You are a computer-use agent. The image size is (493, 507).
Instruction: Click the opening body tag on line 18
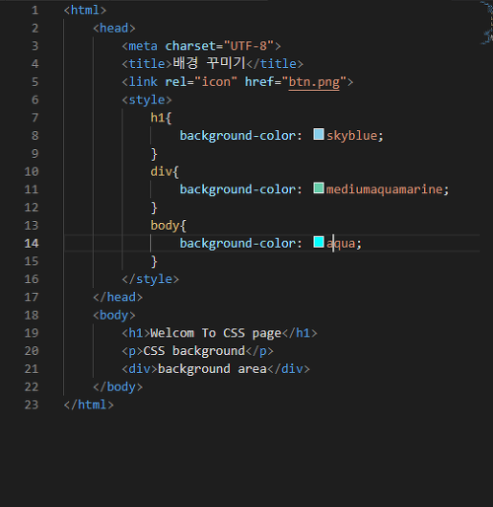pos(114,316)
